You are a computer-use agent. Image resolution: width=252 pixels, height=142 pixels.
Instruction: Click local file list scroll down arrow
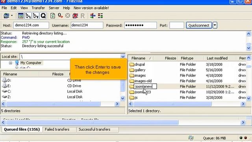122,98
